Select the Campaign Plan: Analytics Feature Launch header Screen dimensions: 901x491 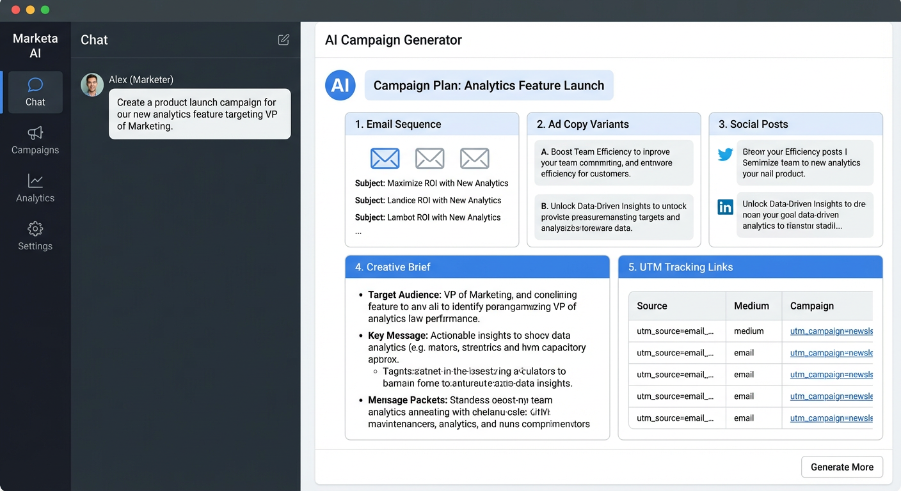tap(489, 84)
